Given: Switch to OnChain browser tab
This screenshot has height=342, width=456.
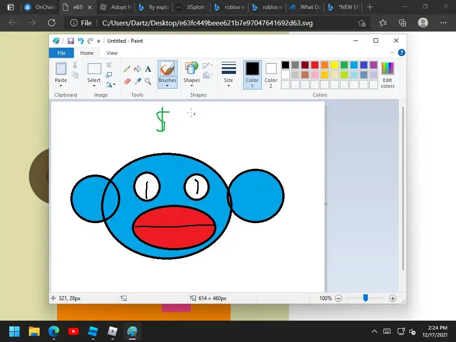Looking at the screenshot, I should click(40, 7).
